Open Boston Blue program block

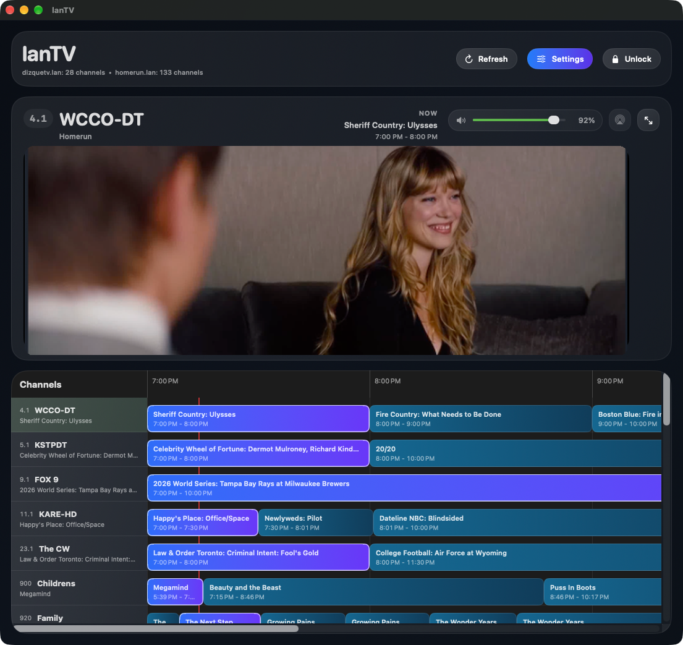coord(627,419)
